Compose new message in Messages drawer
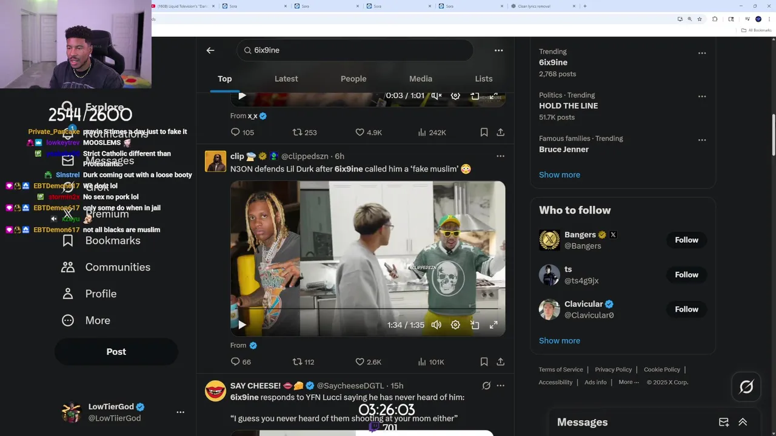Viewport: 776px width, 436px height. [724, 422]
